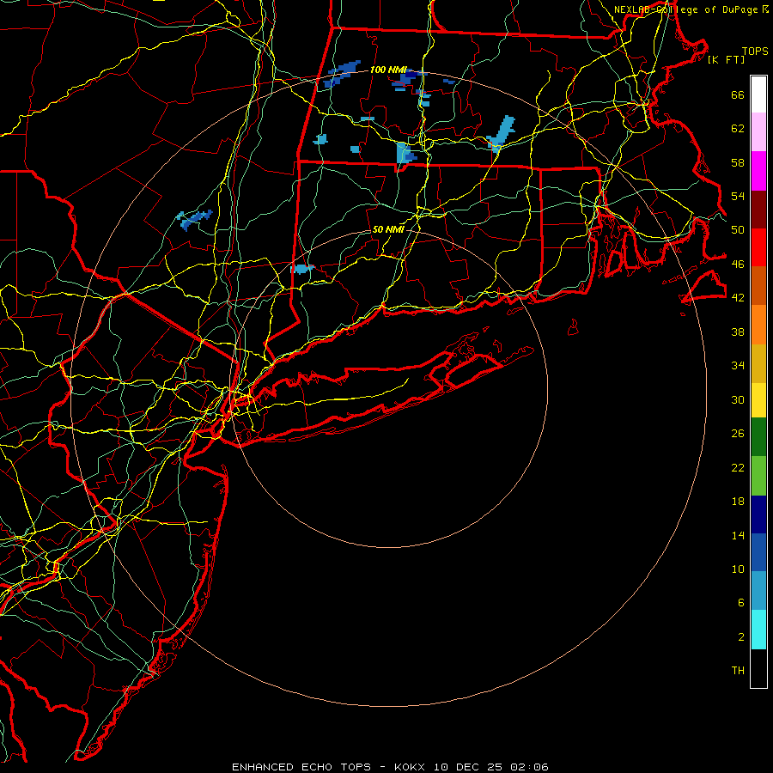Click the light blue echo just inside 50 NMI ring
This screenshot has width=773, height=773.
[x=301, y=269]
